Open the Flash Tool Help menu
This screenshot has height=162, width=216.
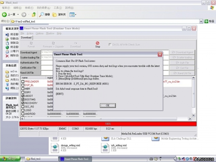pos(59,33)
